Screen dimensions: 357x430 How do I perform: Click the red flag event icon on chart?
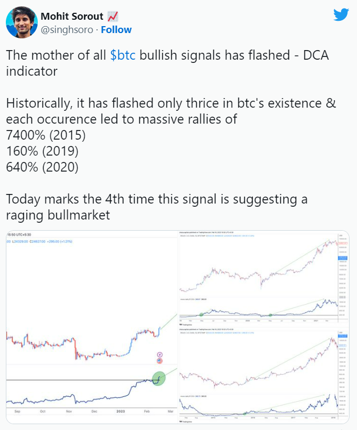point(160,361)
